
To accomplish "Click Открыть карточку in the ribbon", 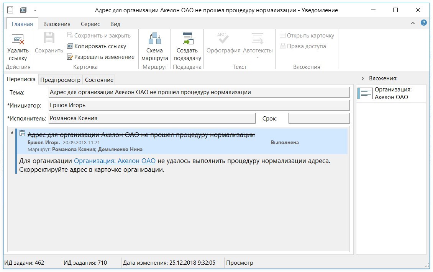I will [x=307, y=36].
